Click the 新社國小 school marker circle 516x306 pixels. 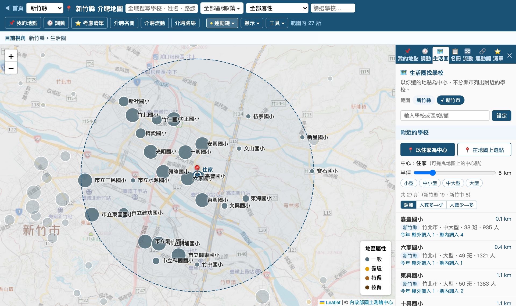[123, 101]
